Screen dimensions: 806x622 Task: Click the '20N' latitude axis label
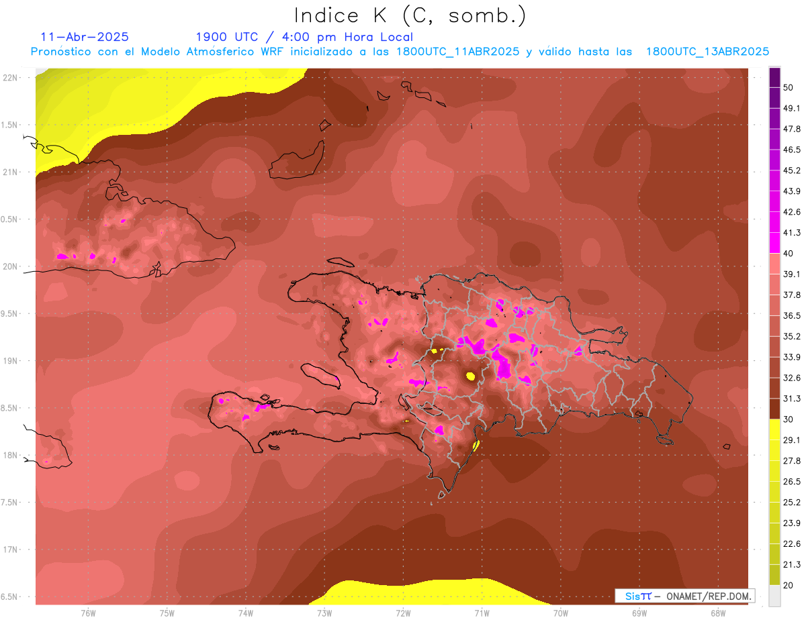pos(10,267)
